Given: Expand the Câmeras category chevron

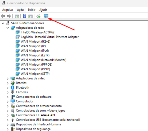Looking at the screenshot, I should point(8,92).
